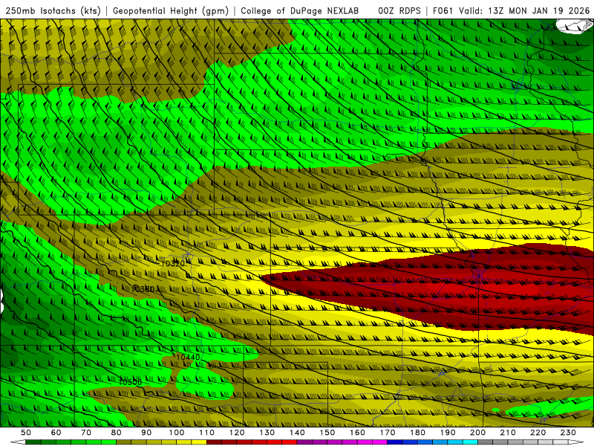Click the 140 value on the color scale
The height and width of the screenshot is (446, 594).
(298, 433)
